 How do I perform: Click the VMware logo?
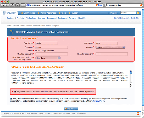click(x=9, y=13)
